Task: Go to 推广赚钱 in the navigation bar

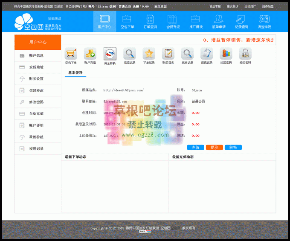Action: coord(196,21)
